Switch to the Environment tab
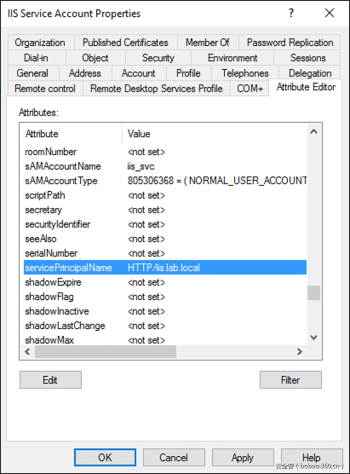The image size is (350, 474). pos(232,57)
